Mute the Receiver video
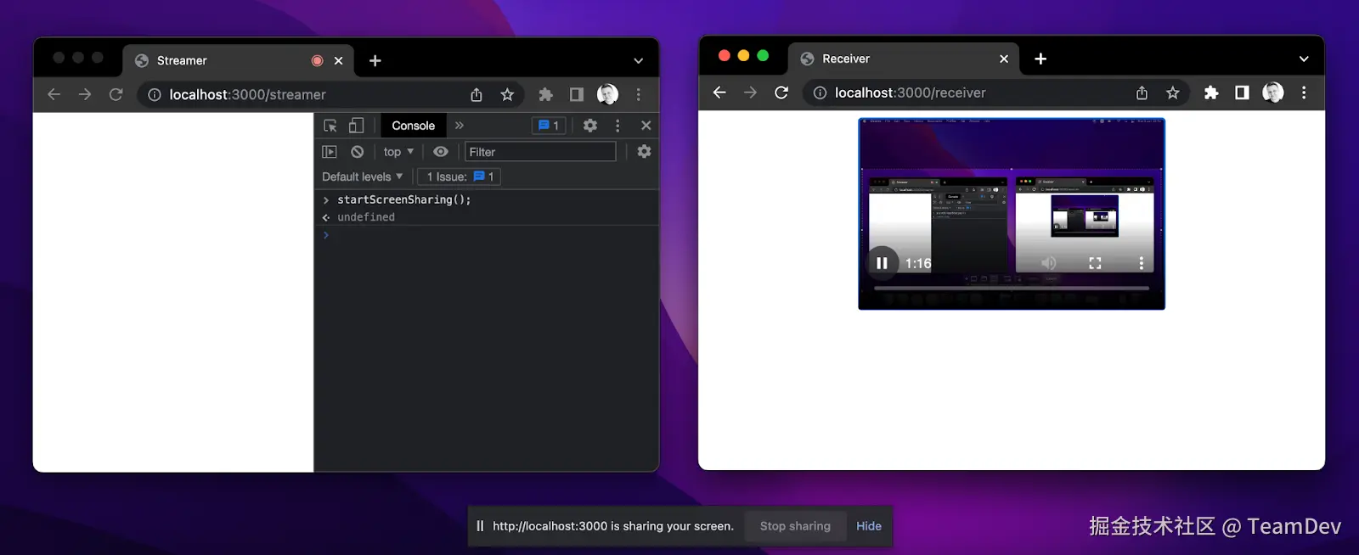Viewport: 1359px width, 555px height. (1049, 263)
